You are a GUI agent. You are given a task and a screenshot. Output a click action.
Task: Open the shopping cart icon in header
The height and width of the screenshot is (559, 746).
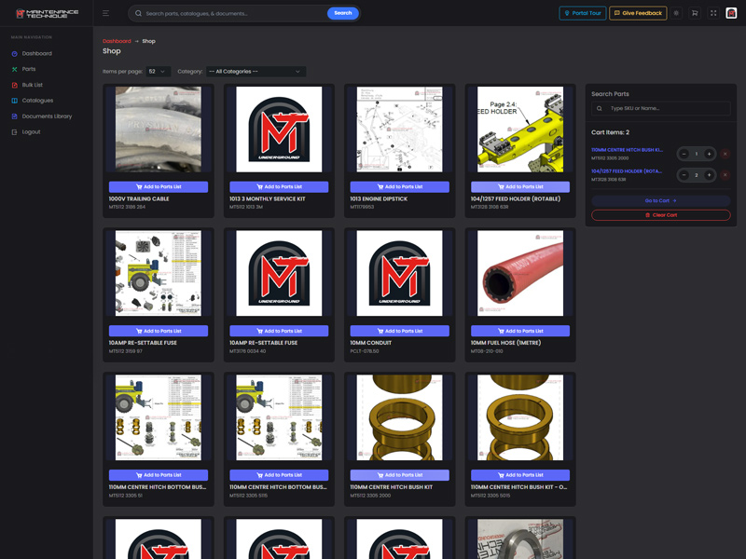[x=695, y=13]
